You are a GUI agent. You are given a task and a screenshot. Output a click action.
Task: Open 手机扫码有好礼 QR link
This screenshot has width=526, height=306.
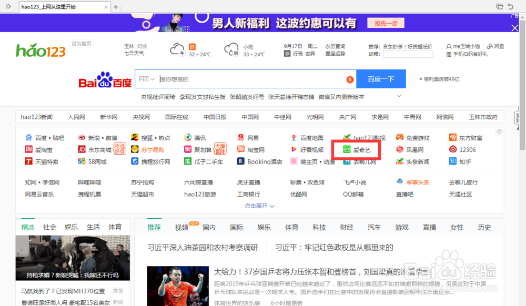470,54
